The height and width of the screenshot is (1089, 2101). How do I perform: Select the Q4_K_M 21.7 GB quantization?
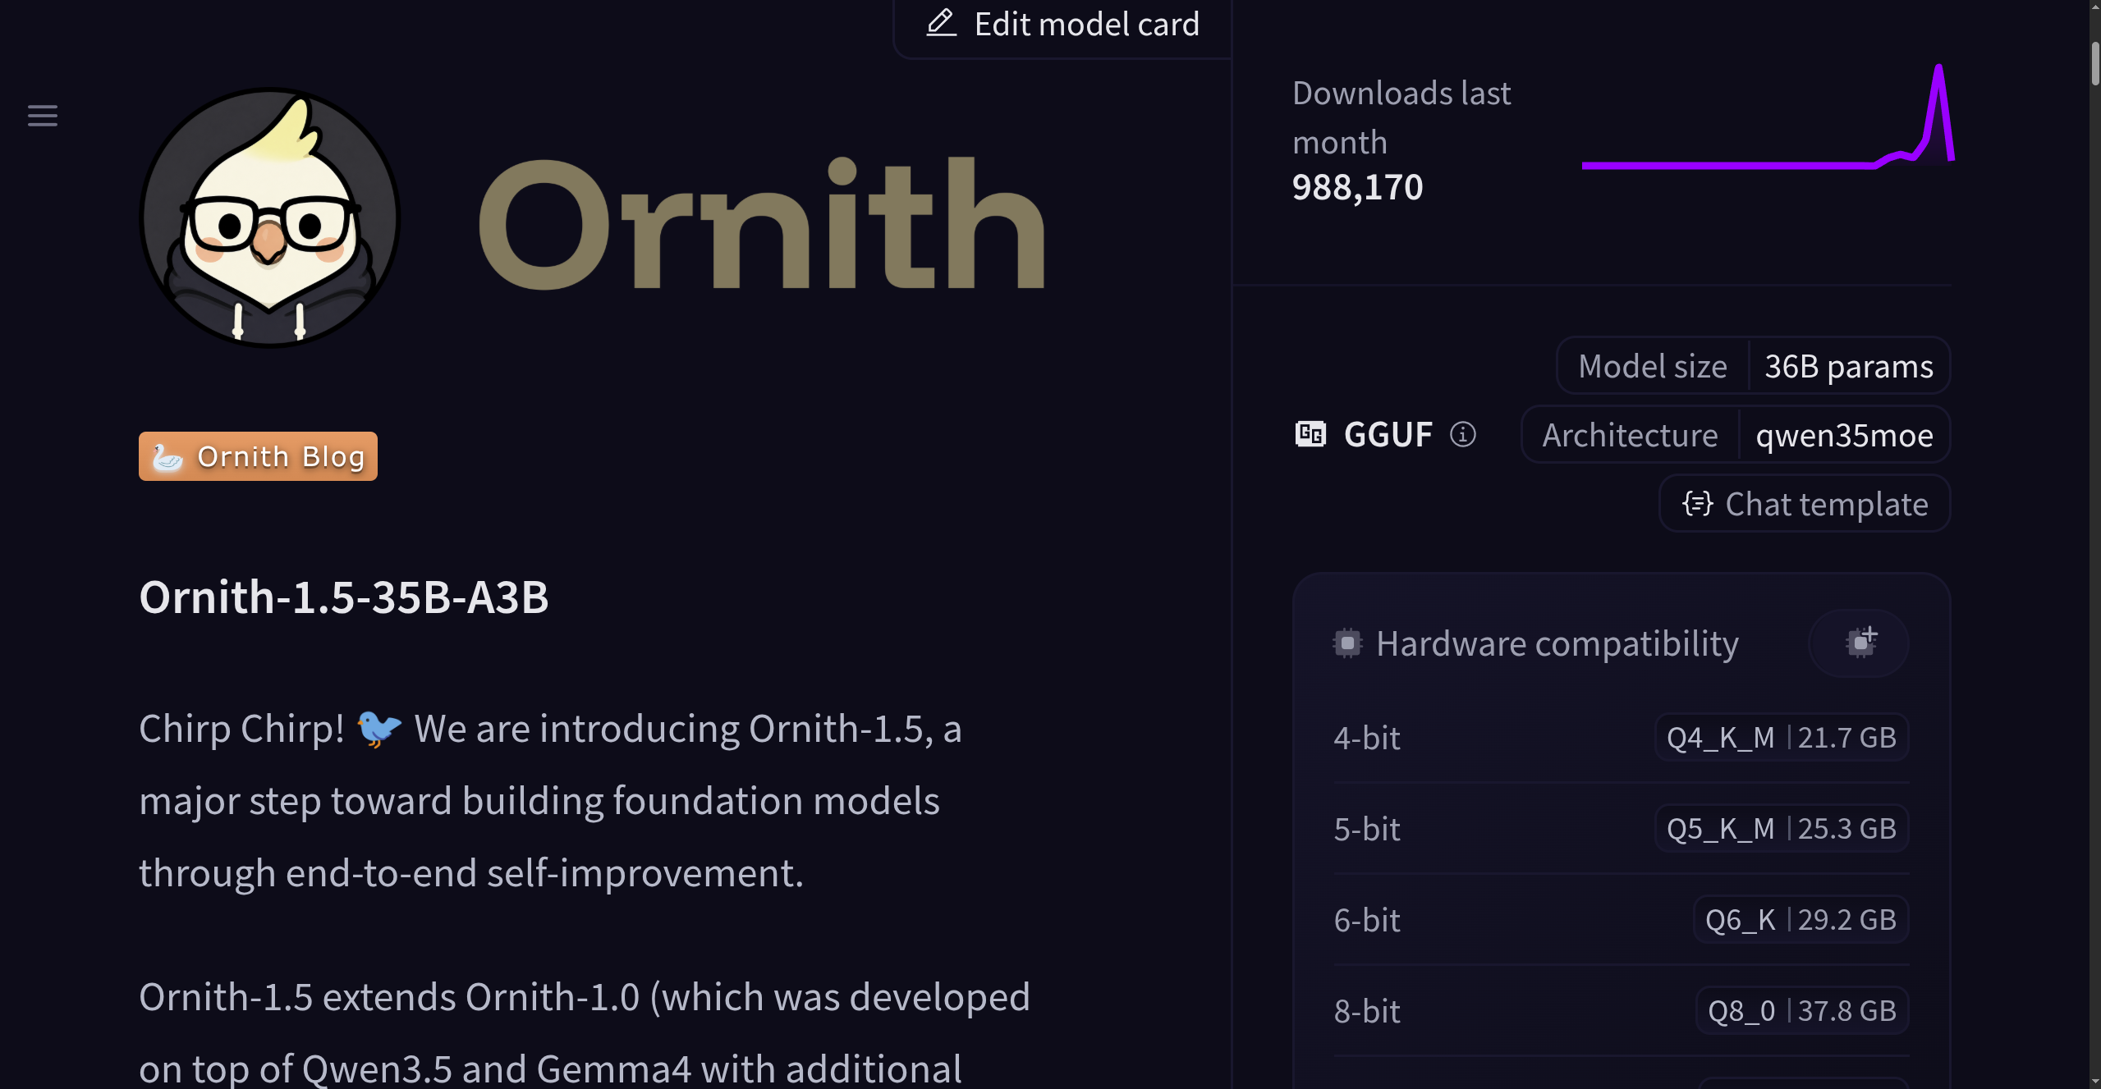coord(1782,738)
